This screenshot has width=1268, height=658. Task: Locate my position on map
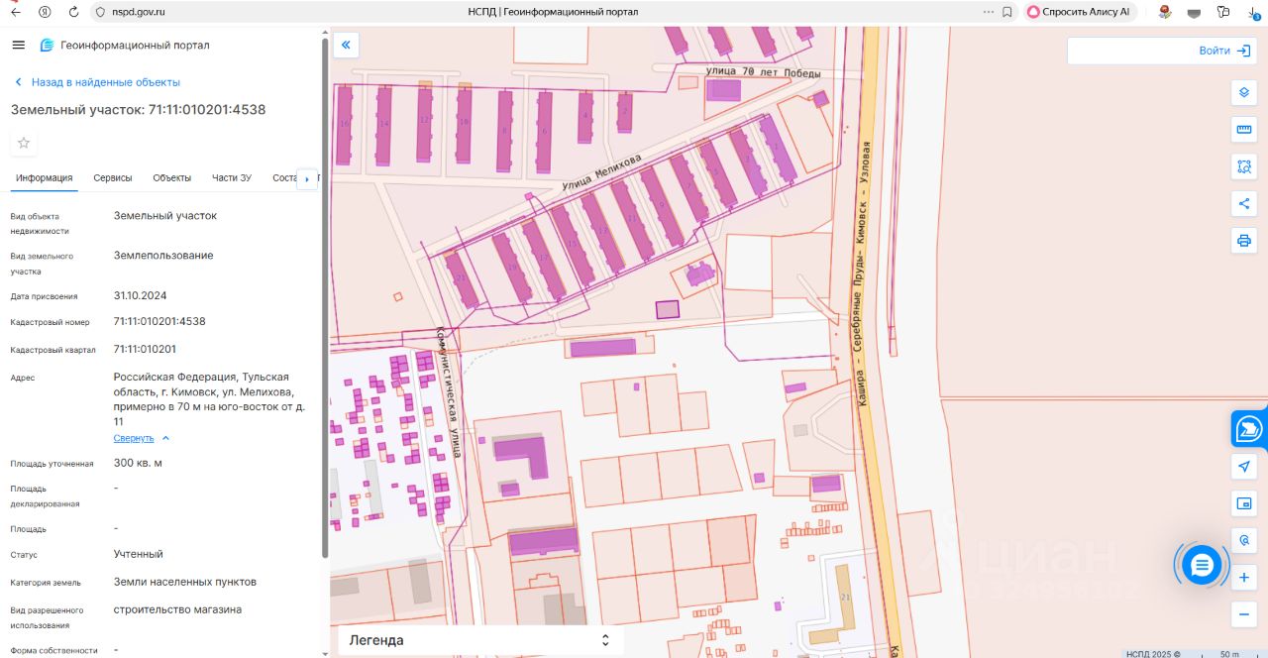tap(1244, 467)
